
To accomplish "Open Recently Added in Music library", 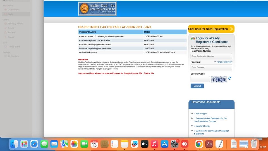I will pos(16,23).
